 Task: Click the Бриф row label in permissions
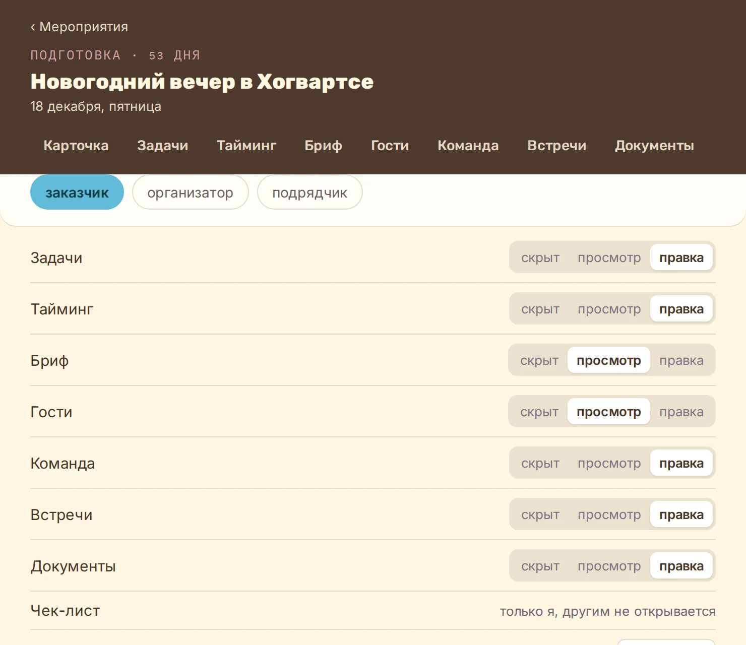click(49, 360)
